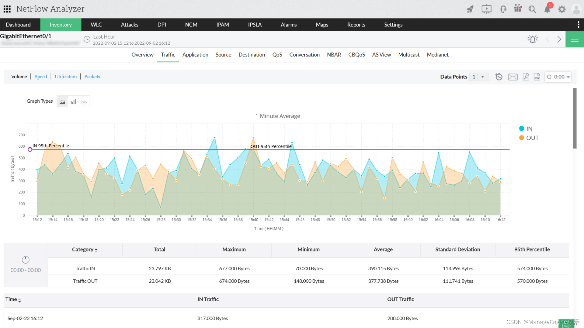Image resolution: width=584 pixels, height=328 pixels.
Task: Click the 677.000 Bytes Traffic IN maximum
Action: (234, 268)
